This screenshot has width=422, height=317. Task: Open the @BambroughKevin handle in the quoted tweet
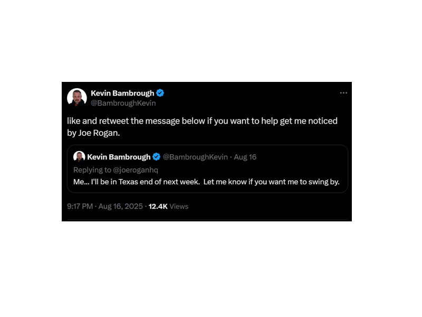pyautogui.click(x=195, y=157)
